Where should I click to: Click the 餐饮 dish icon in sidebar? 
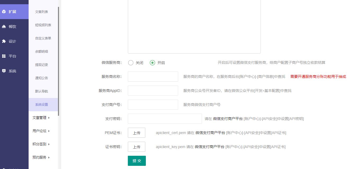[4, 26]
